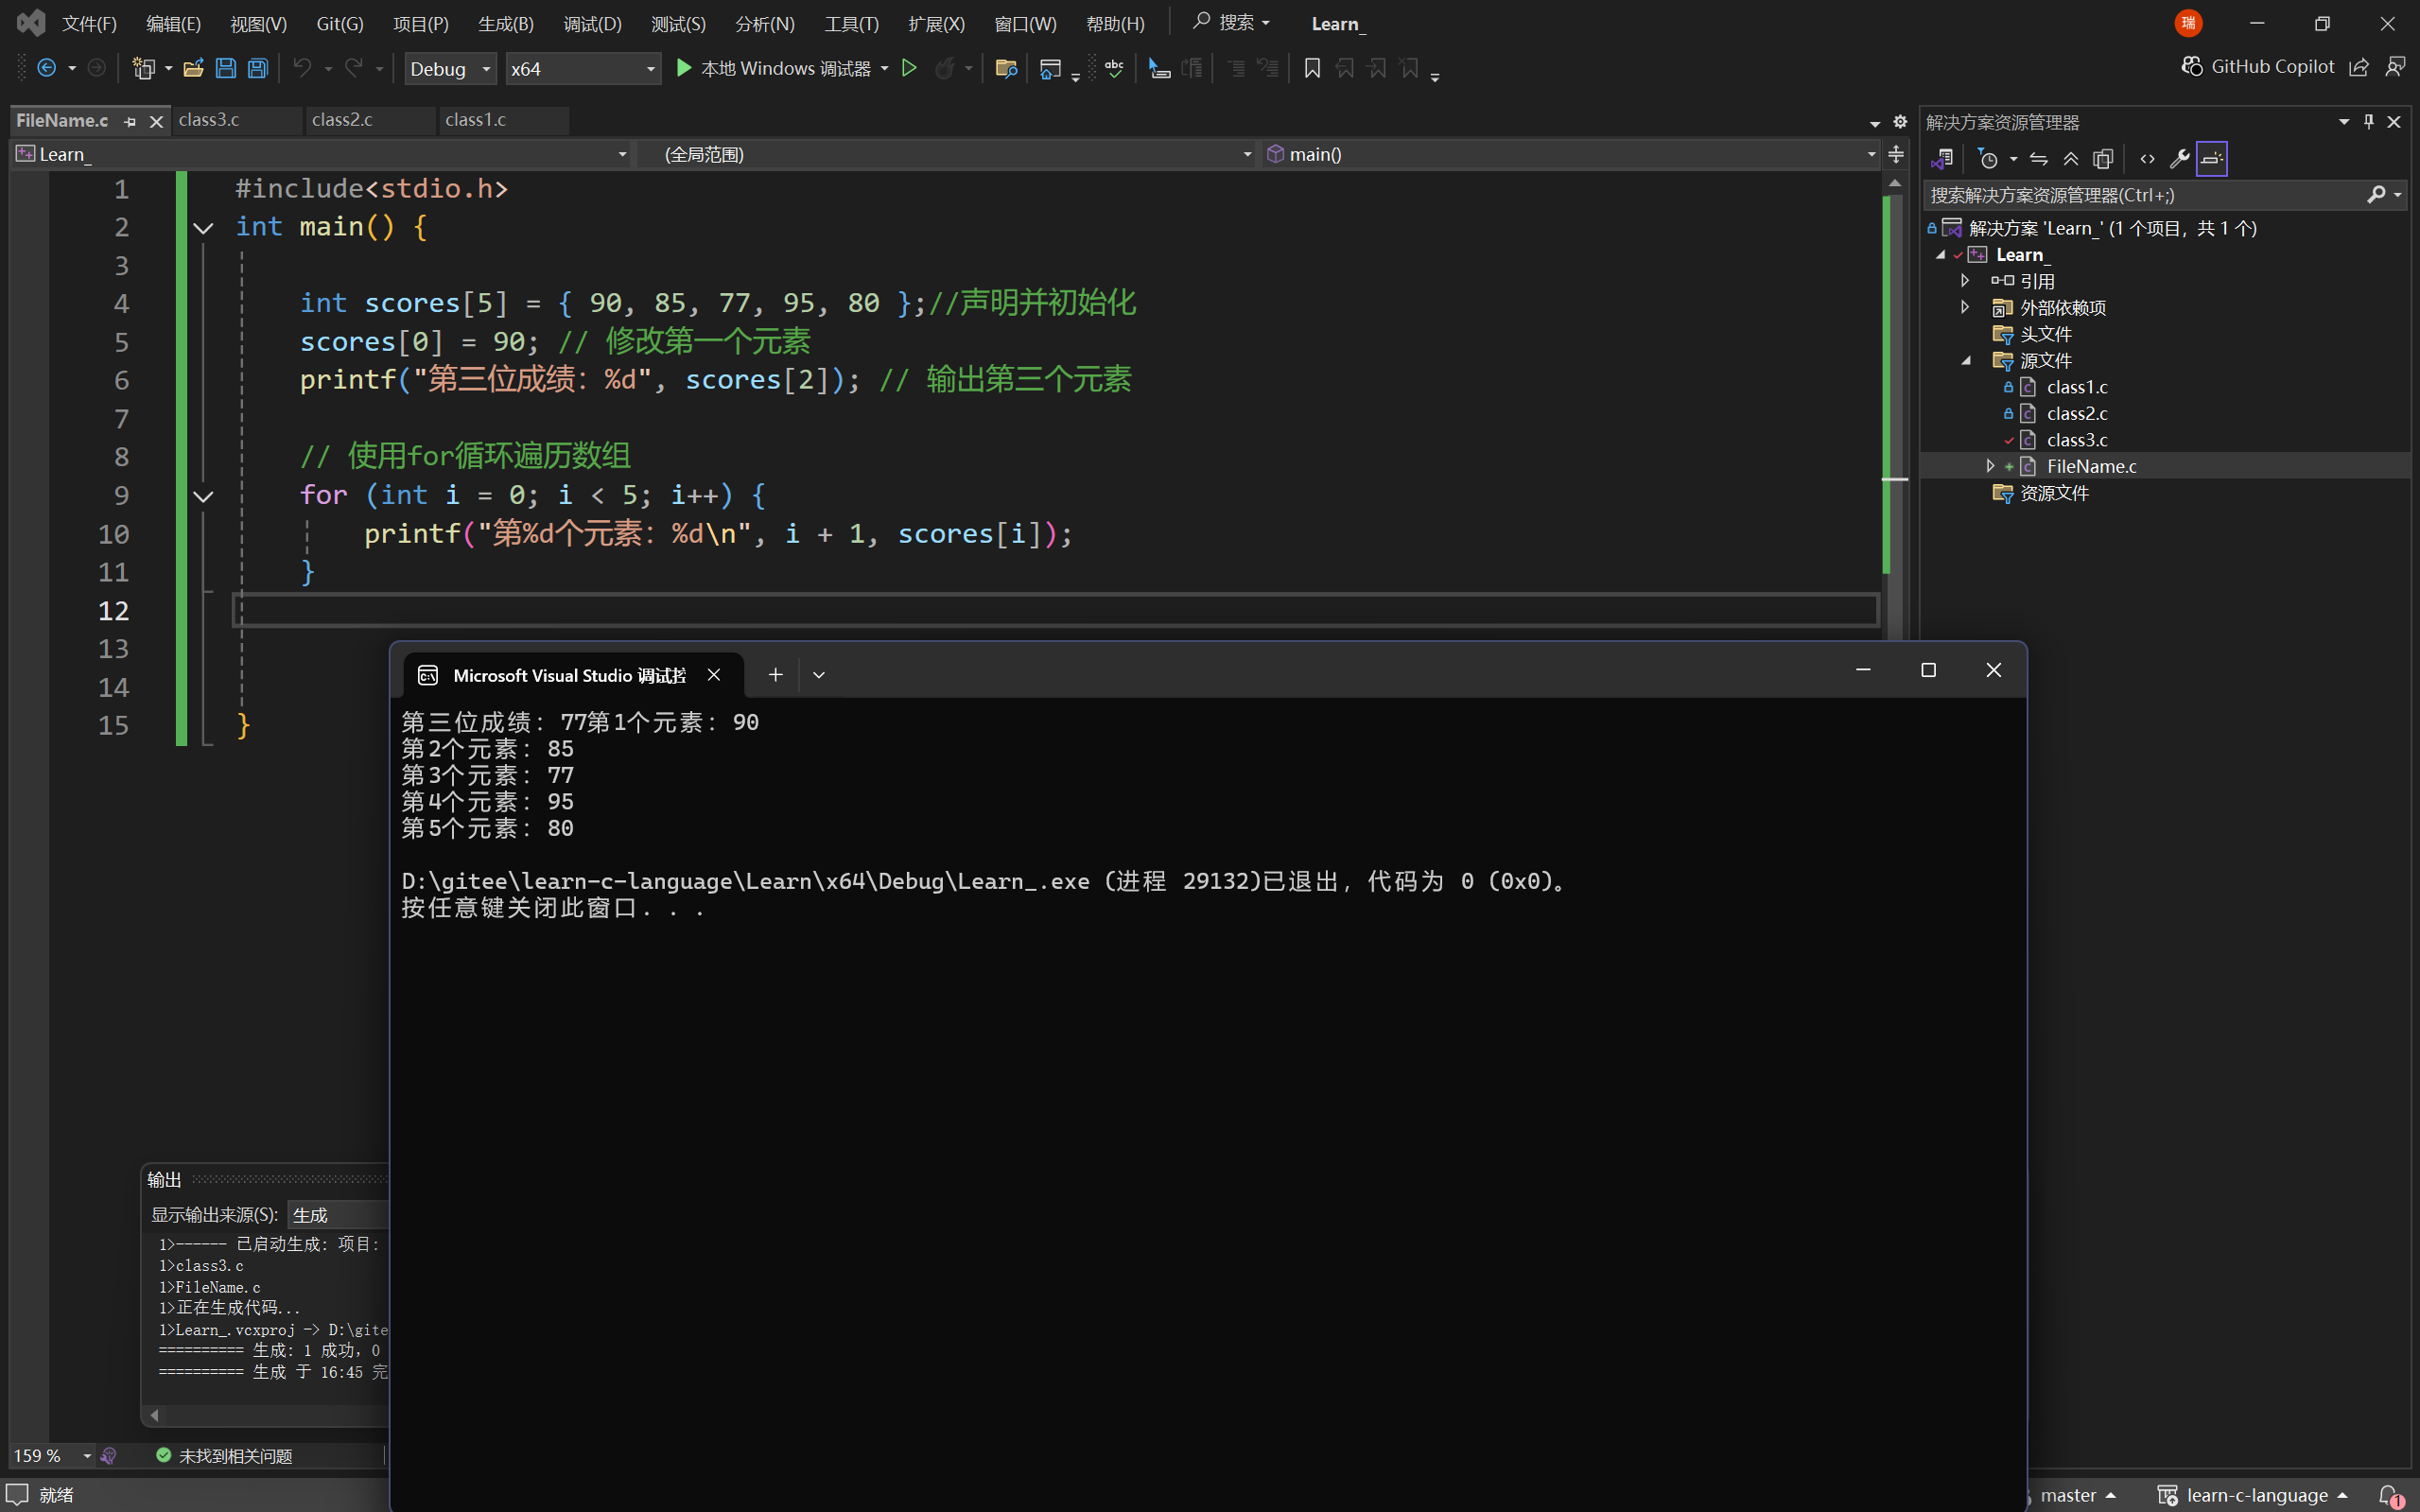Open the Debug configuration dropdown
The width and height of the screenshot is (2420, 1512).
(x=450, y=68)
